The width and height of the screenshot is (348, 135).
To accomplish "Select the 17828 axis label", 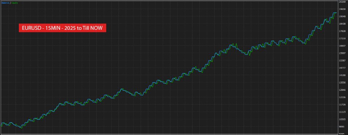I will point(343,31).
